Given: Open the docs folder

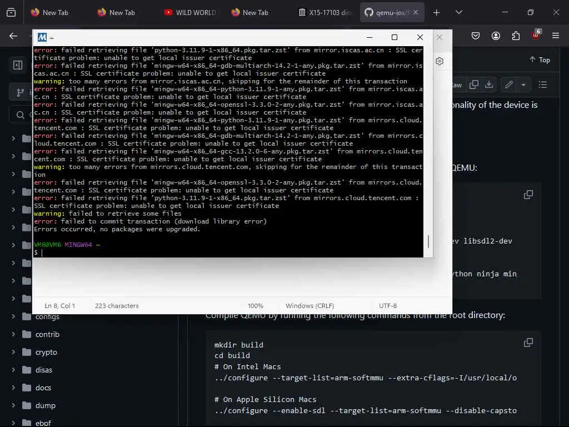Looking at the screenshot, I should [x=43, y=388].
